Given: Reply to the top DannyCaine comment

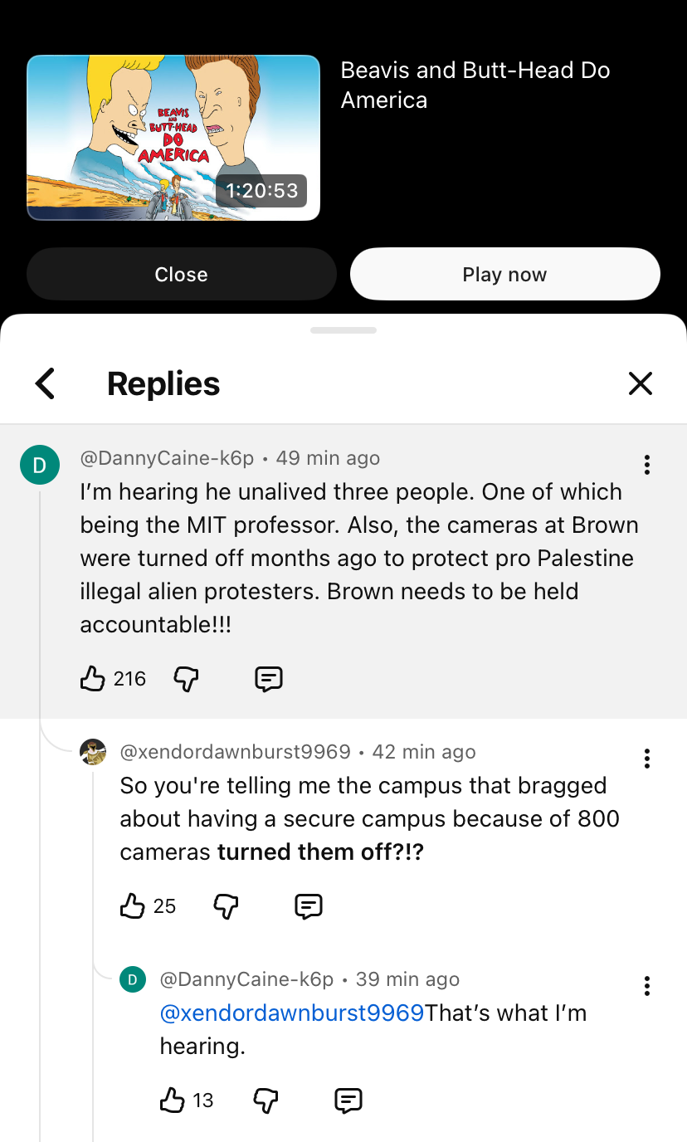Looking at the screenshot, I should [x=268, y=679].
